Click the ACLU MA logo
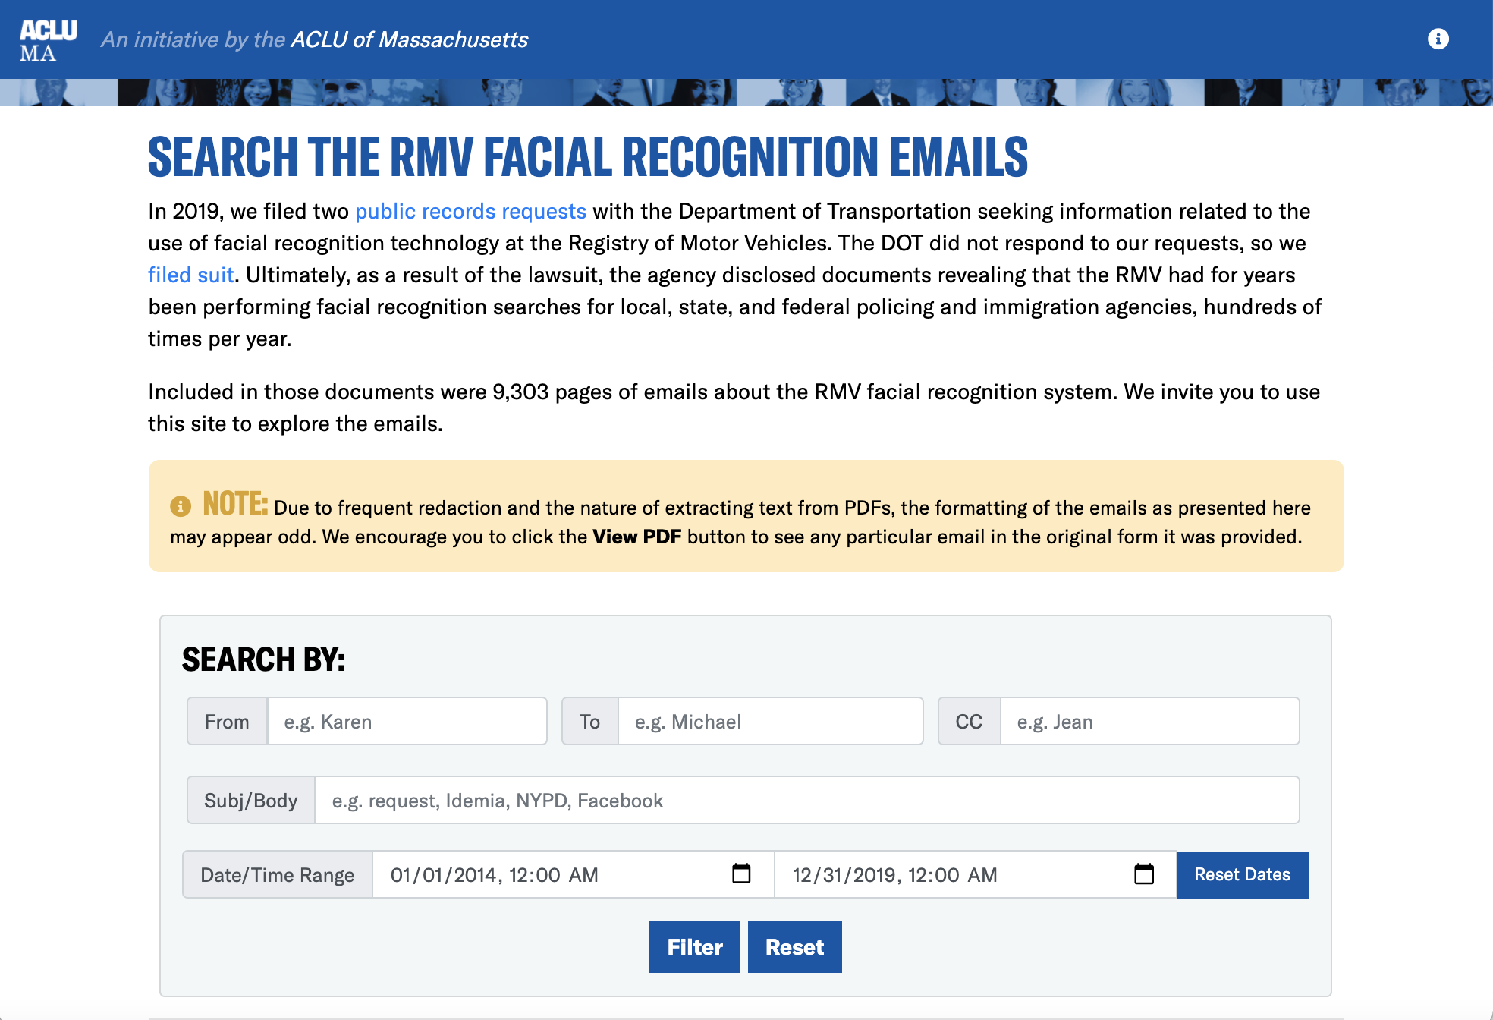 (49, 40)
